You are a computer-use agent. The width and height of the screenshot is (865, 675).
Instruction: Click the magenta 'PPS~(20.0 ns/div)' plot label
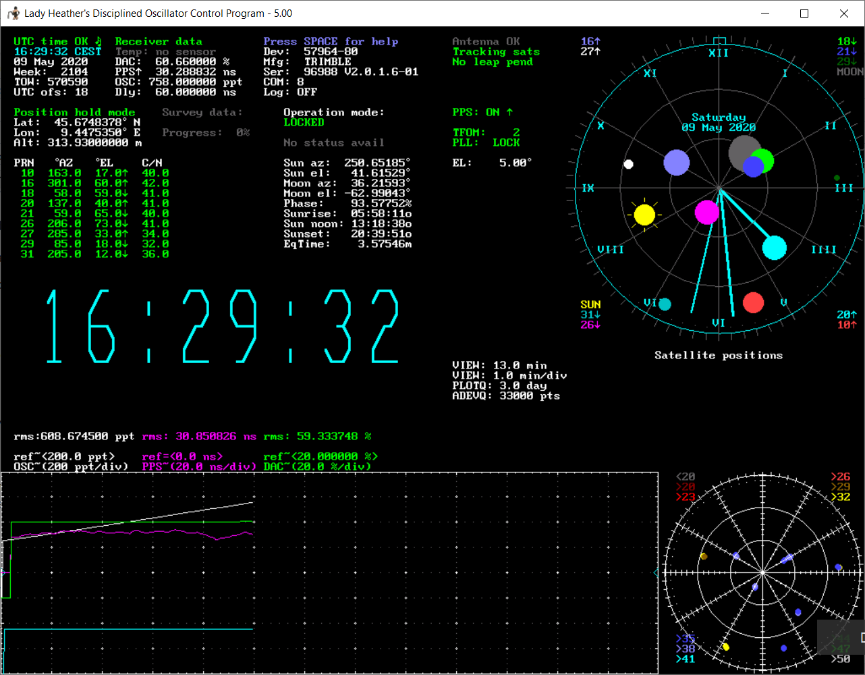pyautogui.click(x=199, y=467)
